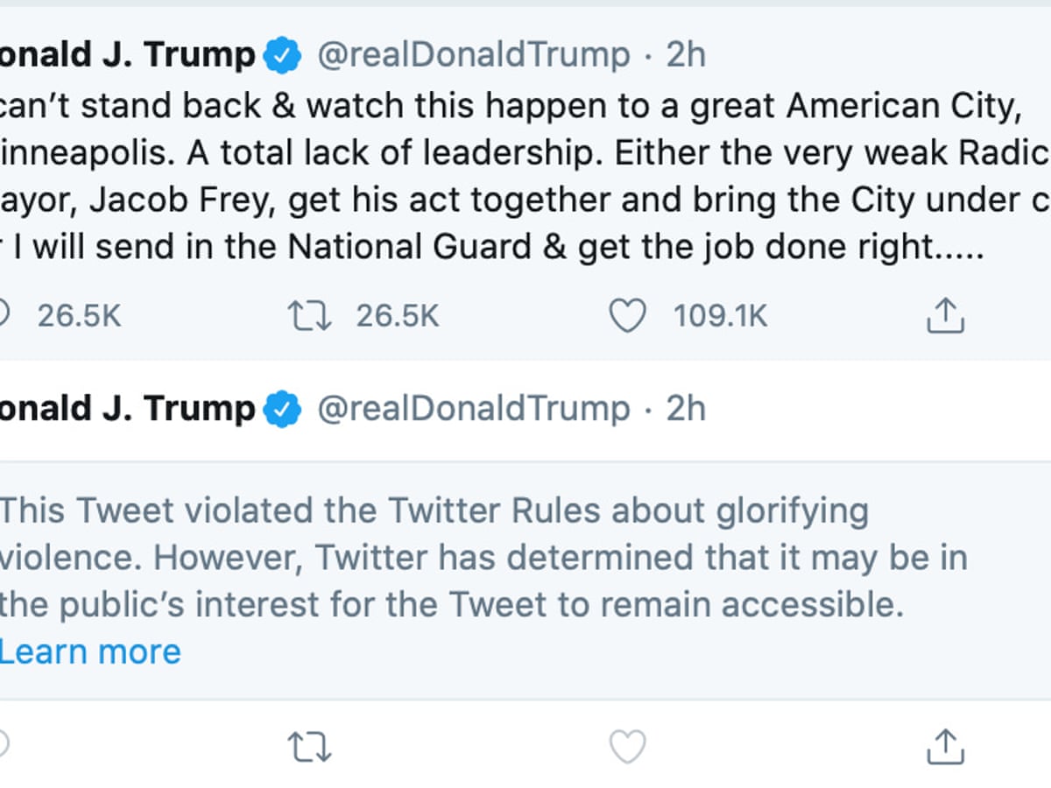Click the author name on the first tweet

127,56
